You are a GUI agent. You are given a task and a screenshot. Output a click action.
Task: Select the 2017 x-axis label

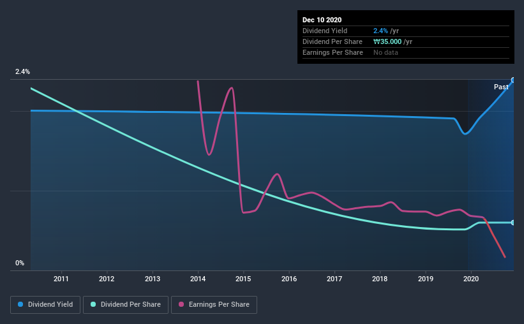(334, 279)
